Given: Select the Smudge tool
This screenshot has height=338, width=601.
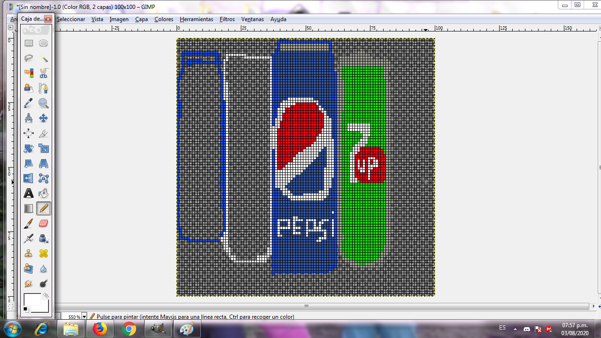Looking at the screenshot, I should 29,284.
